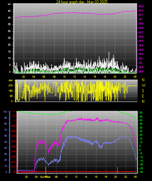
Task: Click magenta 30.2 on the pressure axis
Action: tap(141, 10)
